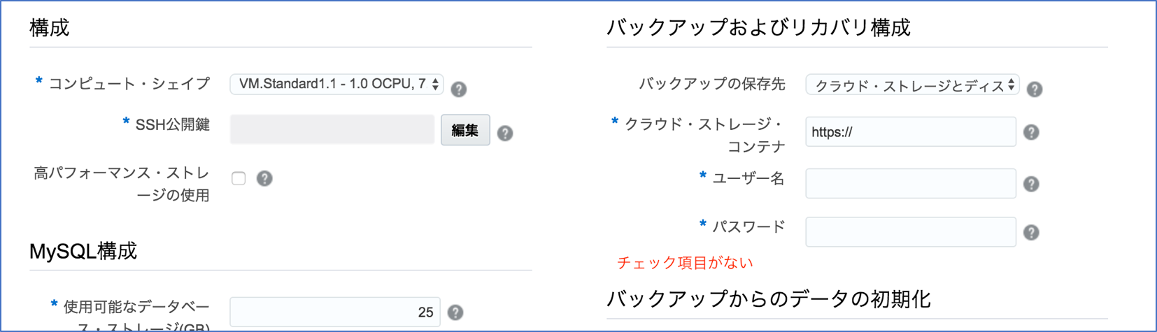Image resolution: width=1157 pixels, height=332 pixels.
Task: Click the 編集 button for SSH key
Action: point(465,130)
